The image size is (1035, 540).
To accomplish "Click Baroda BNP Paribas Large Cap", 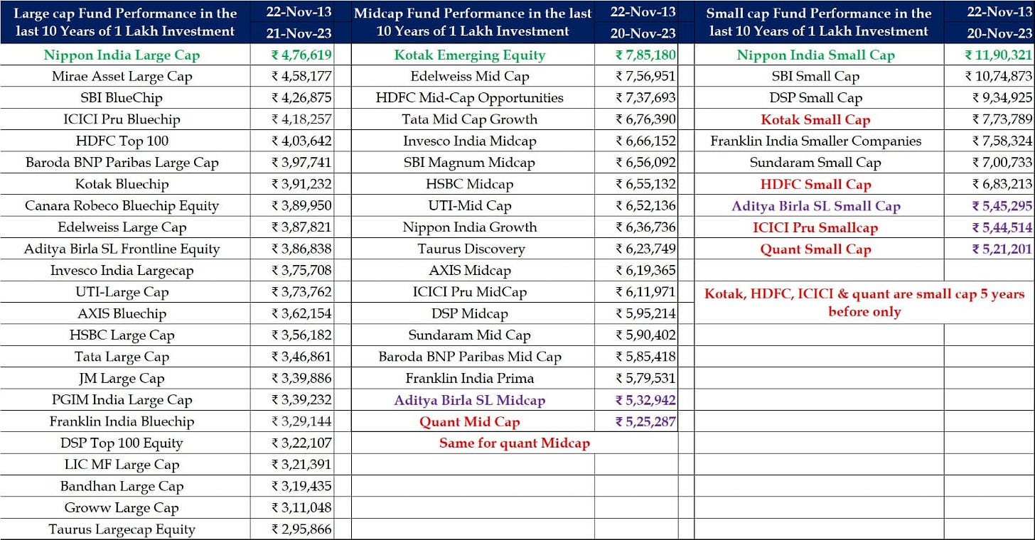I will point(122,163).
